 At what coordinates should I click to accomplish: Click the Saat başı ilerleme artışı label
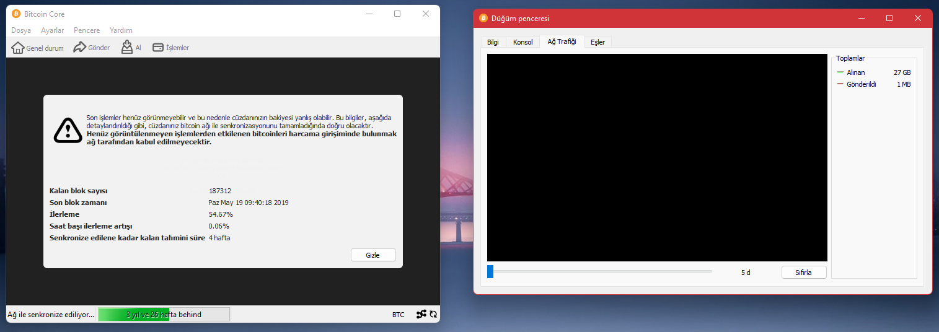[x=91, y=226]
